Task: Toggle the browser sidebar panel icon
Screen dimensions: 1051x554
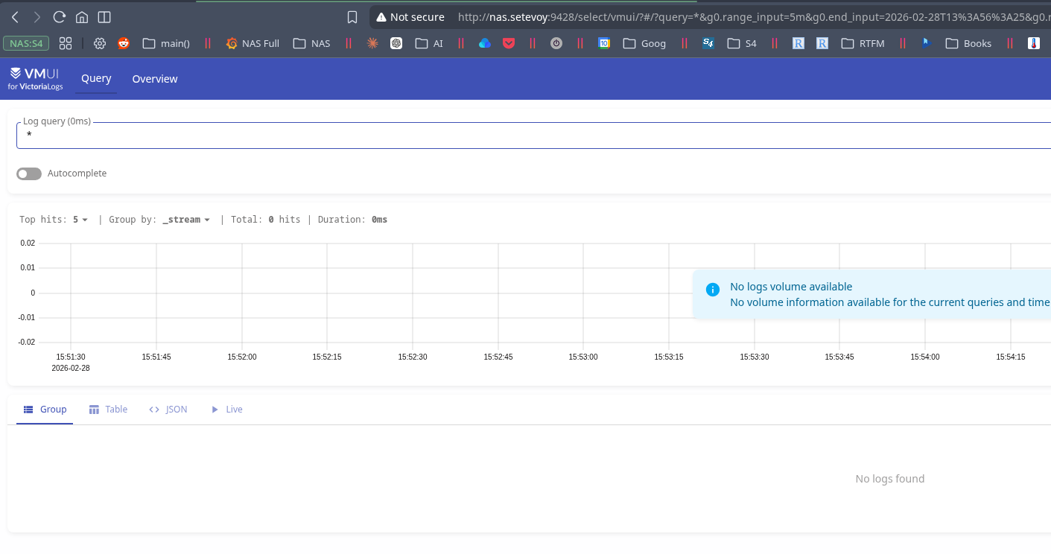Action: tap(104, 17)
